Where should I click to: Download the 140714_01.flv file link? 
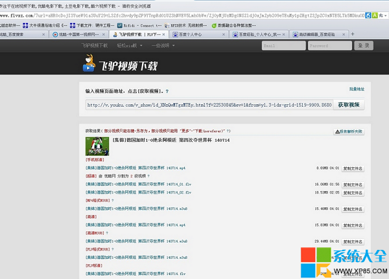(x=139, y=184)
